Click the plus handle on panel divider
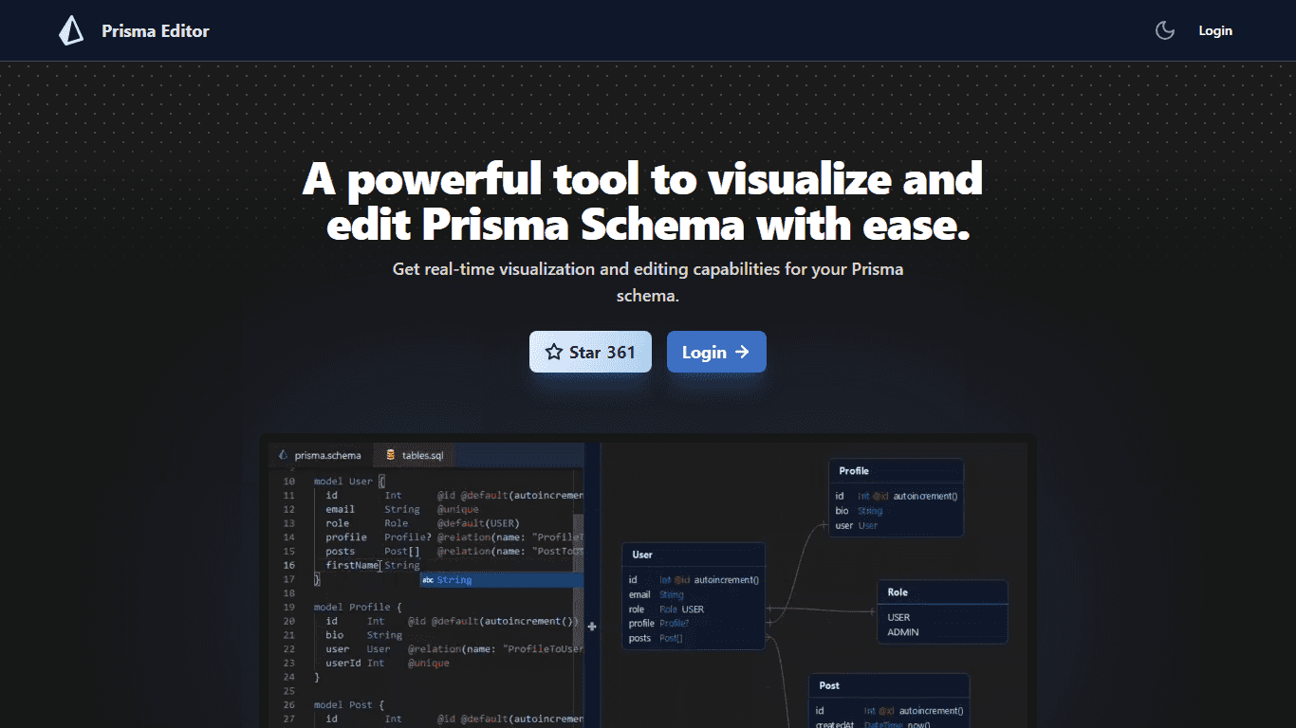1296x728 pixels. [592, 626]
